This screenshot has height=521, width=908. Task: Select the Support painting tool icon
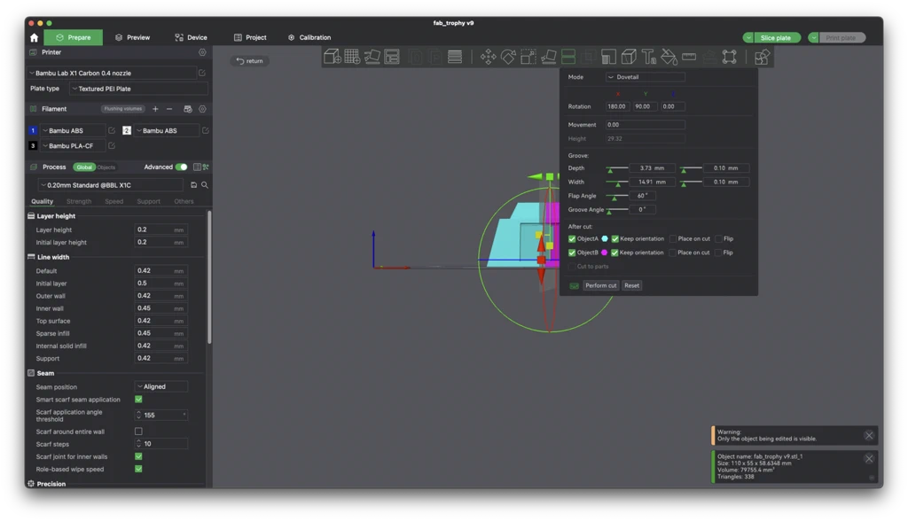[608, 57]
